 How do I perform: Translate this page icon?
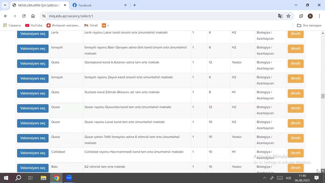coord(280,16)
